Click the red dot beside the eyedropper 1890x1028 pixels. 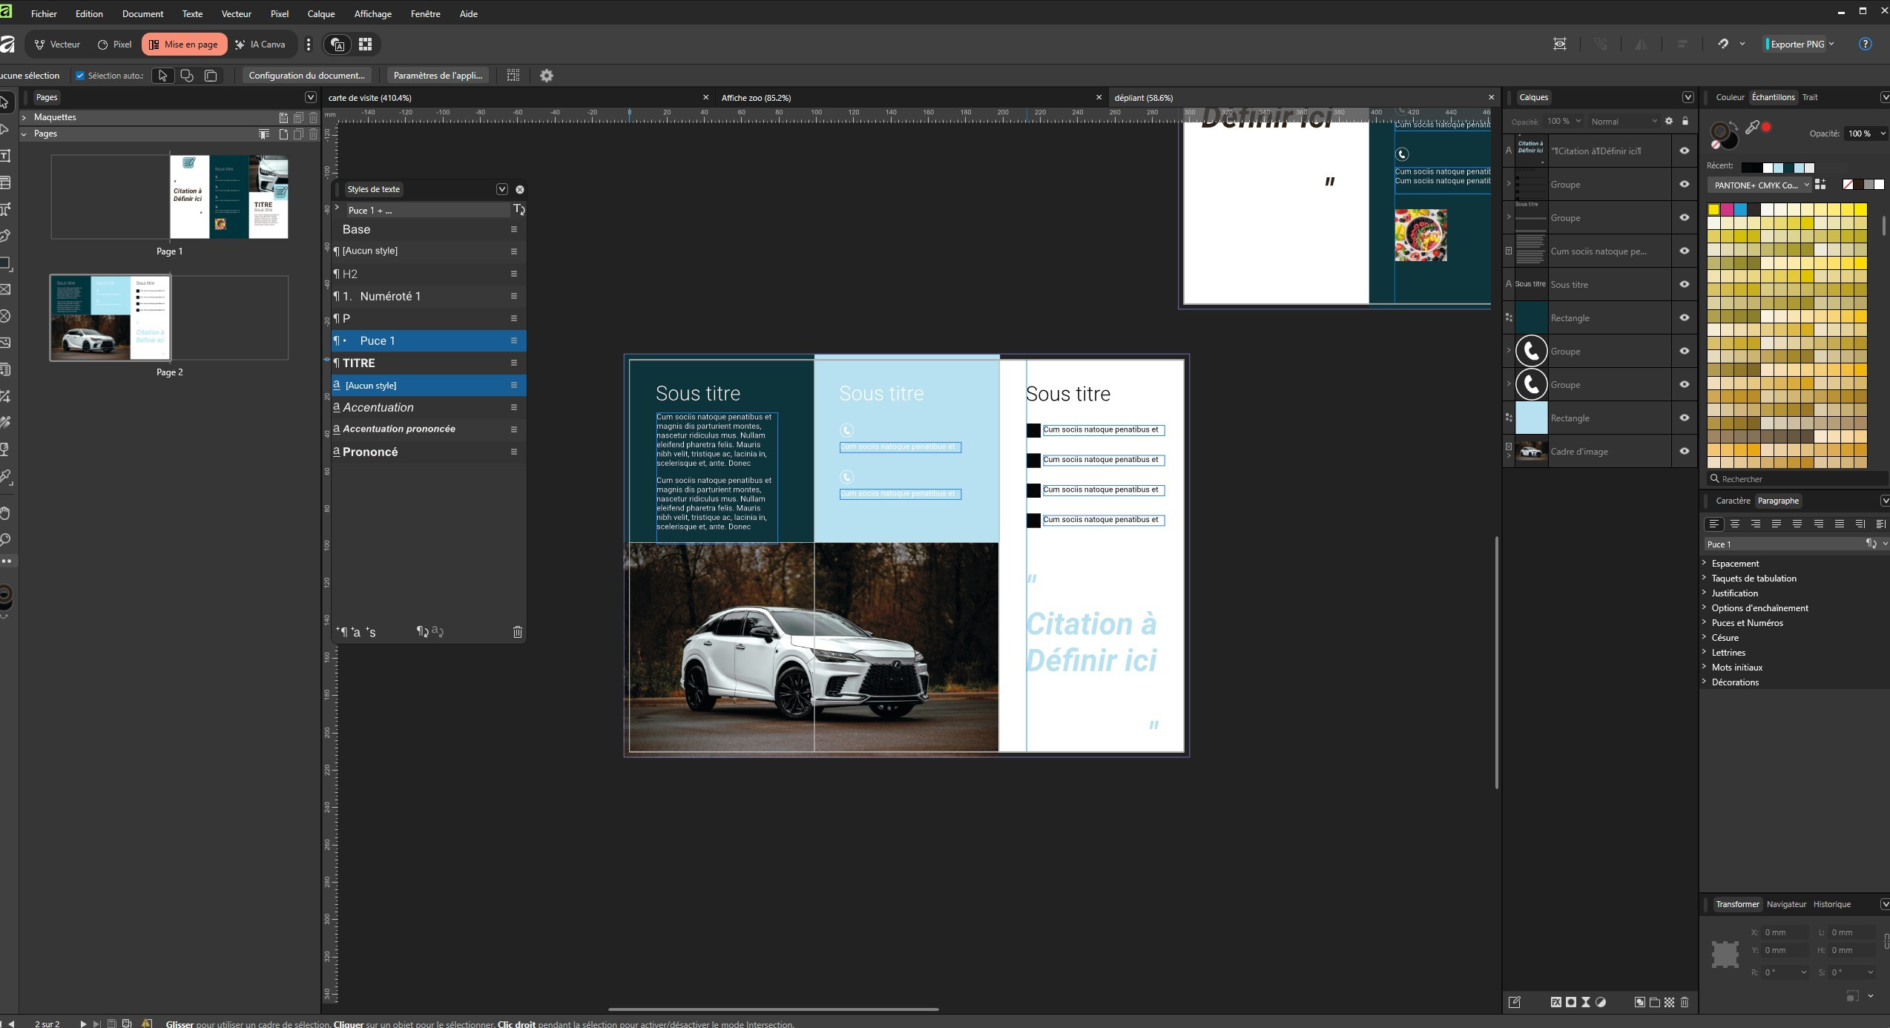(1767, 128)
